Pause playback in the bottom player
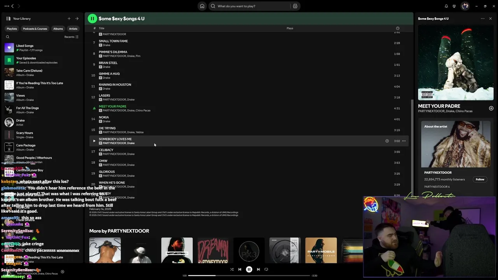The width and height of the screenshot is (498, 280). [x=249, y=269]
